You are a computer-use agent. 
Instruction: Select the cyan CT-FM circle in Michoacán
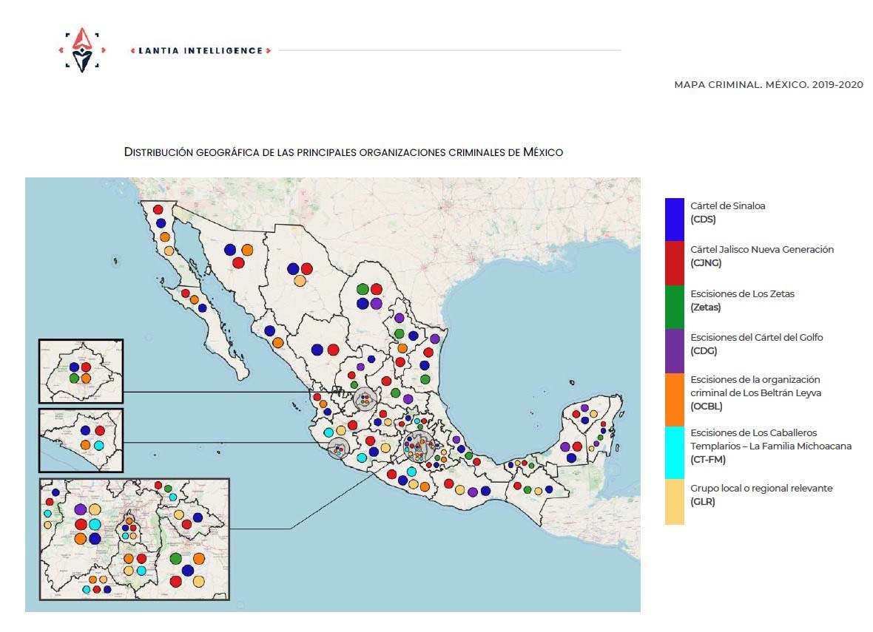pyautogui.click(x=362, y=457)
